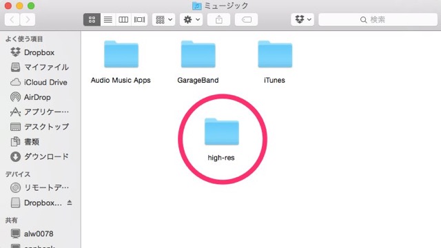Open ダウンロード downloads in the sidebar
This screenshot has width=441, height=248.
pos(40,156)
